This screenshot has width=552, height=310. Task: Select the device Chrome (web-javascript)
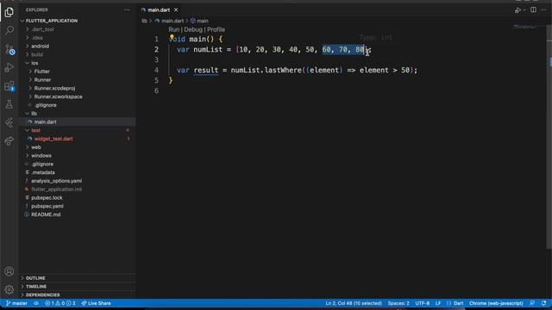496,303
